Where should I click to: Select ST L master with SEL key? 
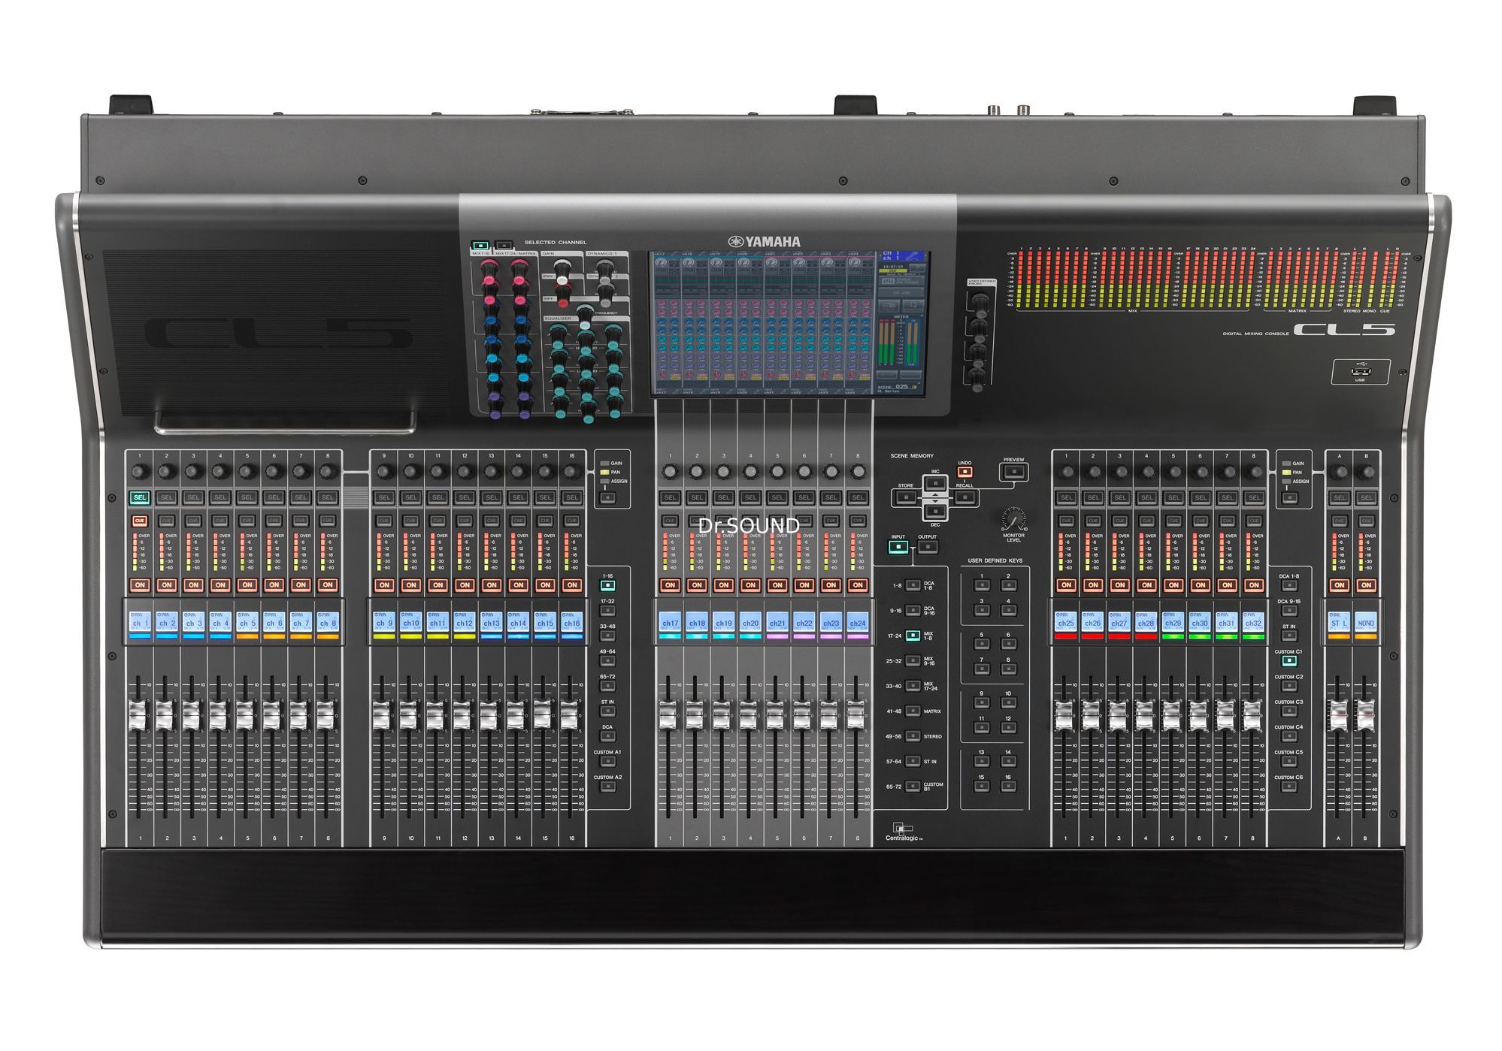click(x=1339, y=497)
